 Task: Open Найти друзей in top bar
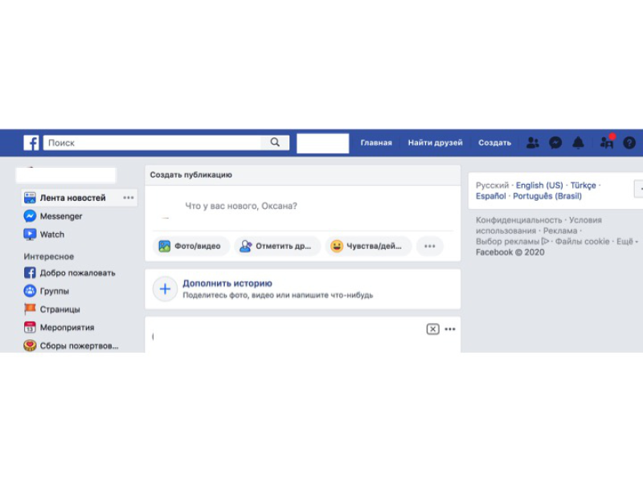(435, 143)
